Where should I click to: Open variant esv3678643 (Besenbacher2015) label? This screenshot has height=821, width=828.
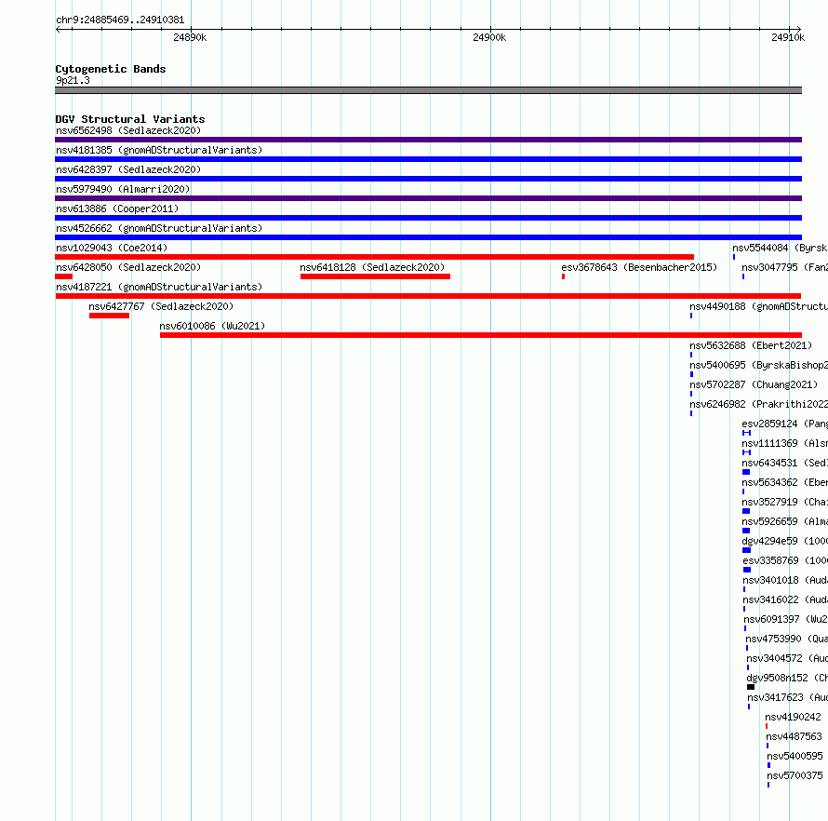point(639,267)
